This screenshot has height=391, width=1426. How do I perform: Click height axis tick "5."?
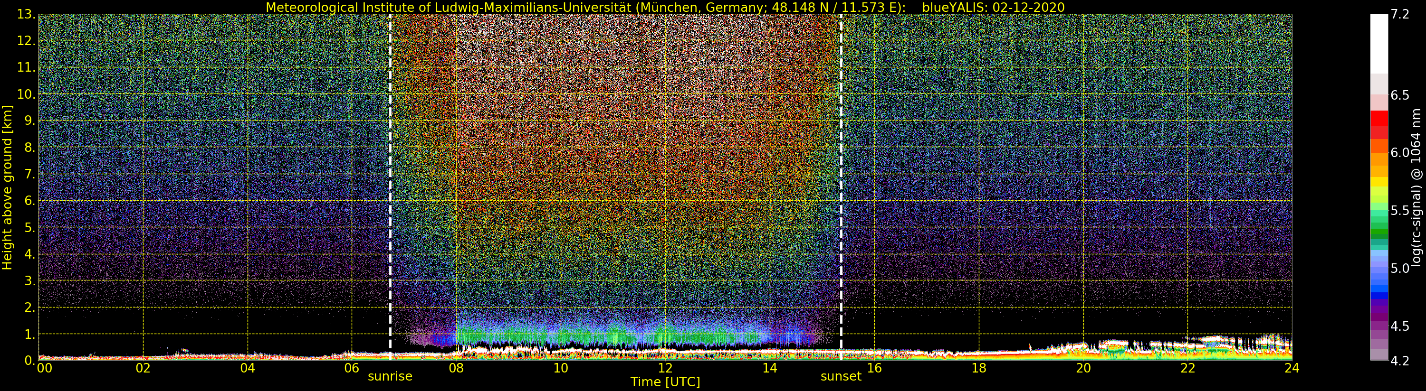pyautogui.click(x=29, y=227)
